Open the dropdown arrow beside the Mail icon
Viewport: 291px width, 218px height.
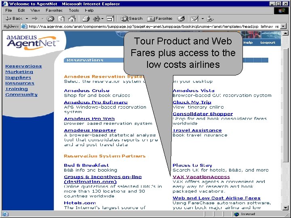pos(202,19)
